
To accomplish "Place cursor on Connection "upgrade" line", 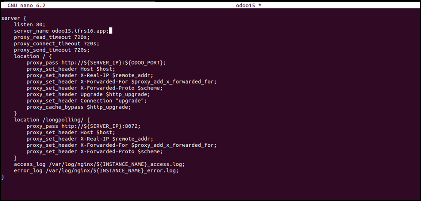I will click(x=86, y=101).
